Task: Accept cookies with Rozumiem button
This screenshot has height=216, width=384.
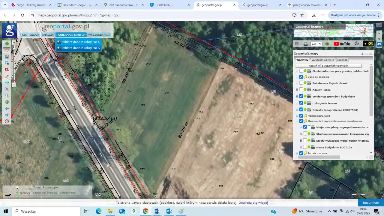Action: click(x=371, y=202)
